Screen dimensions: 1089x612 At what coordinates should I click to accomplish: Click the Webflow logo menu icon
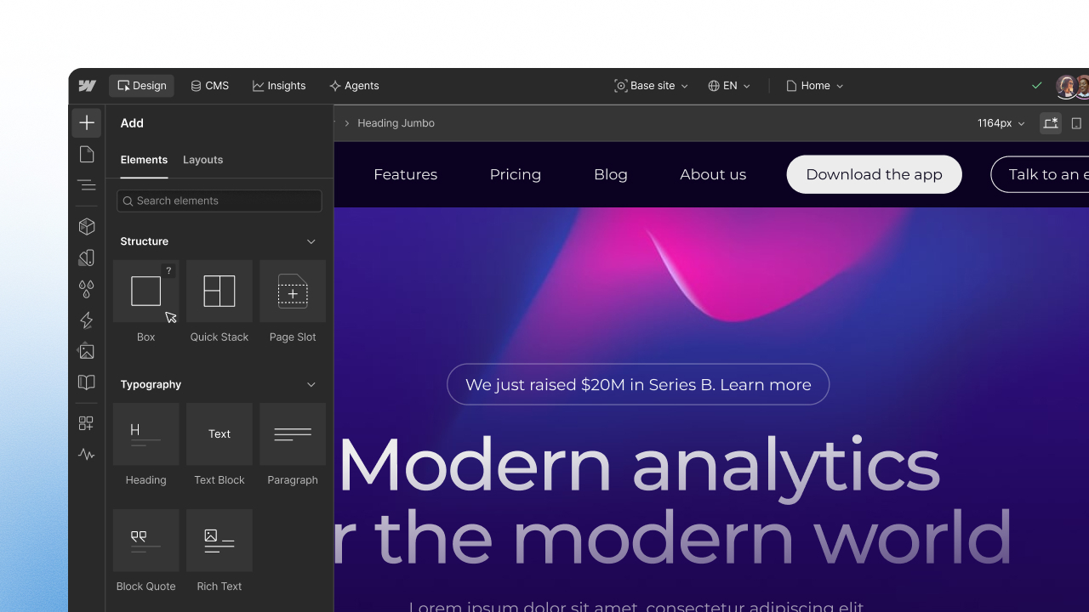[87, 86]
